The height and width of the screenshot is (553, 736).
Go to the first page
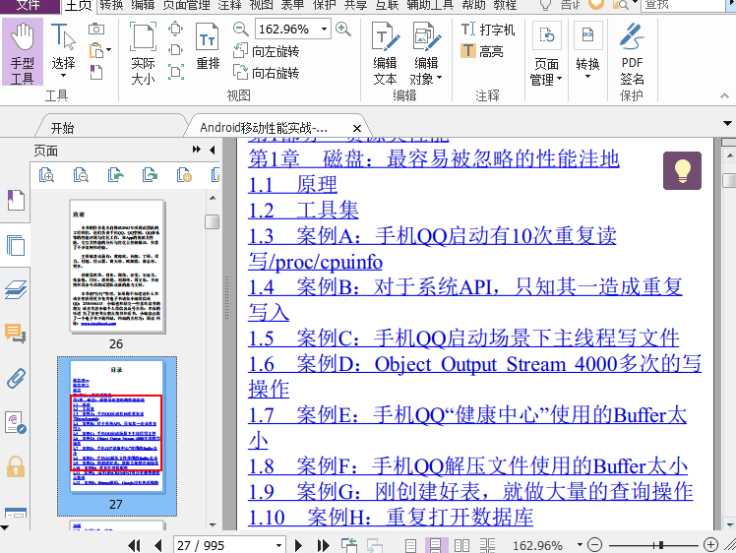coord(135,545)
